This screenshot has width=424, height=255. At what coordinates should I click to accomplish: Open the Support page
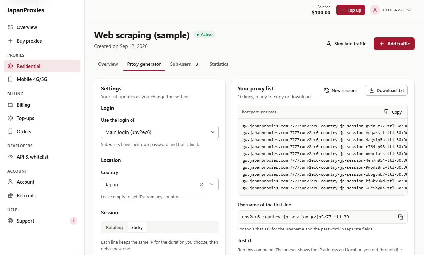[42, 221]
